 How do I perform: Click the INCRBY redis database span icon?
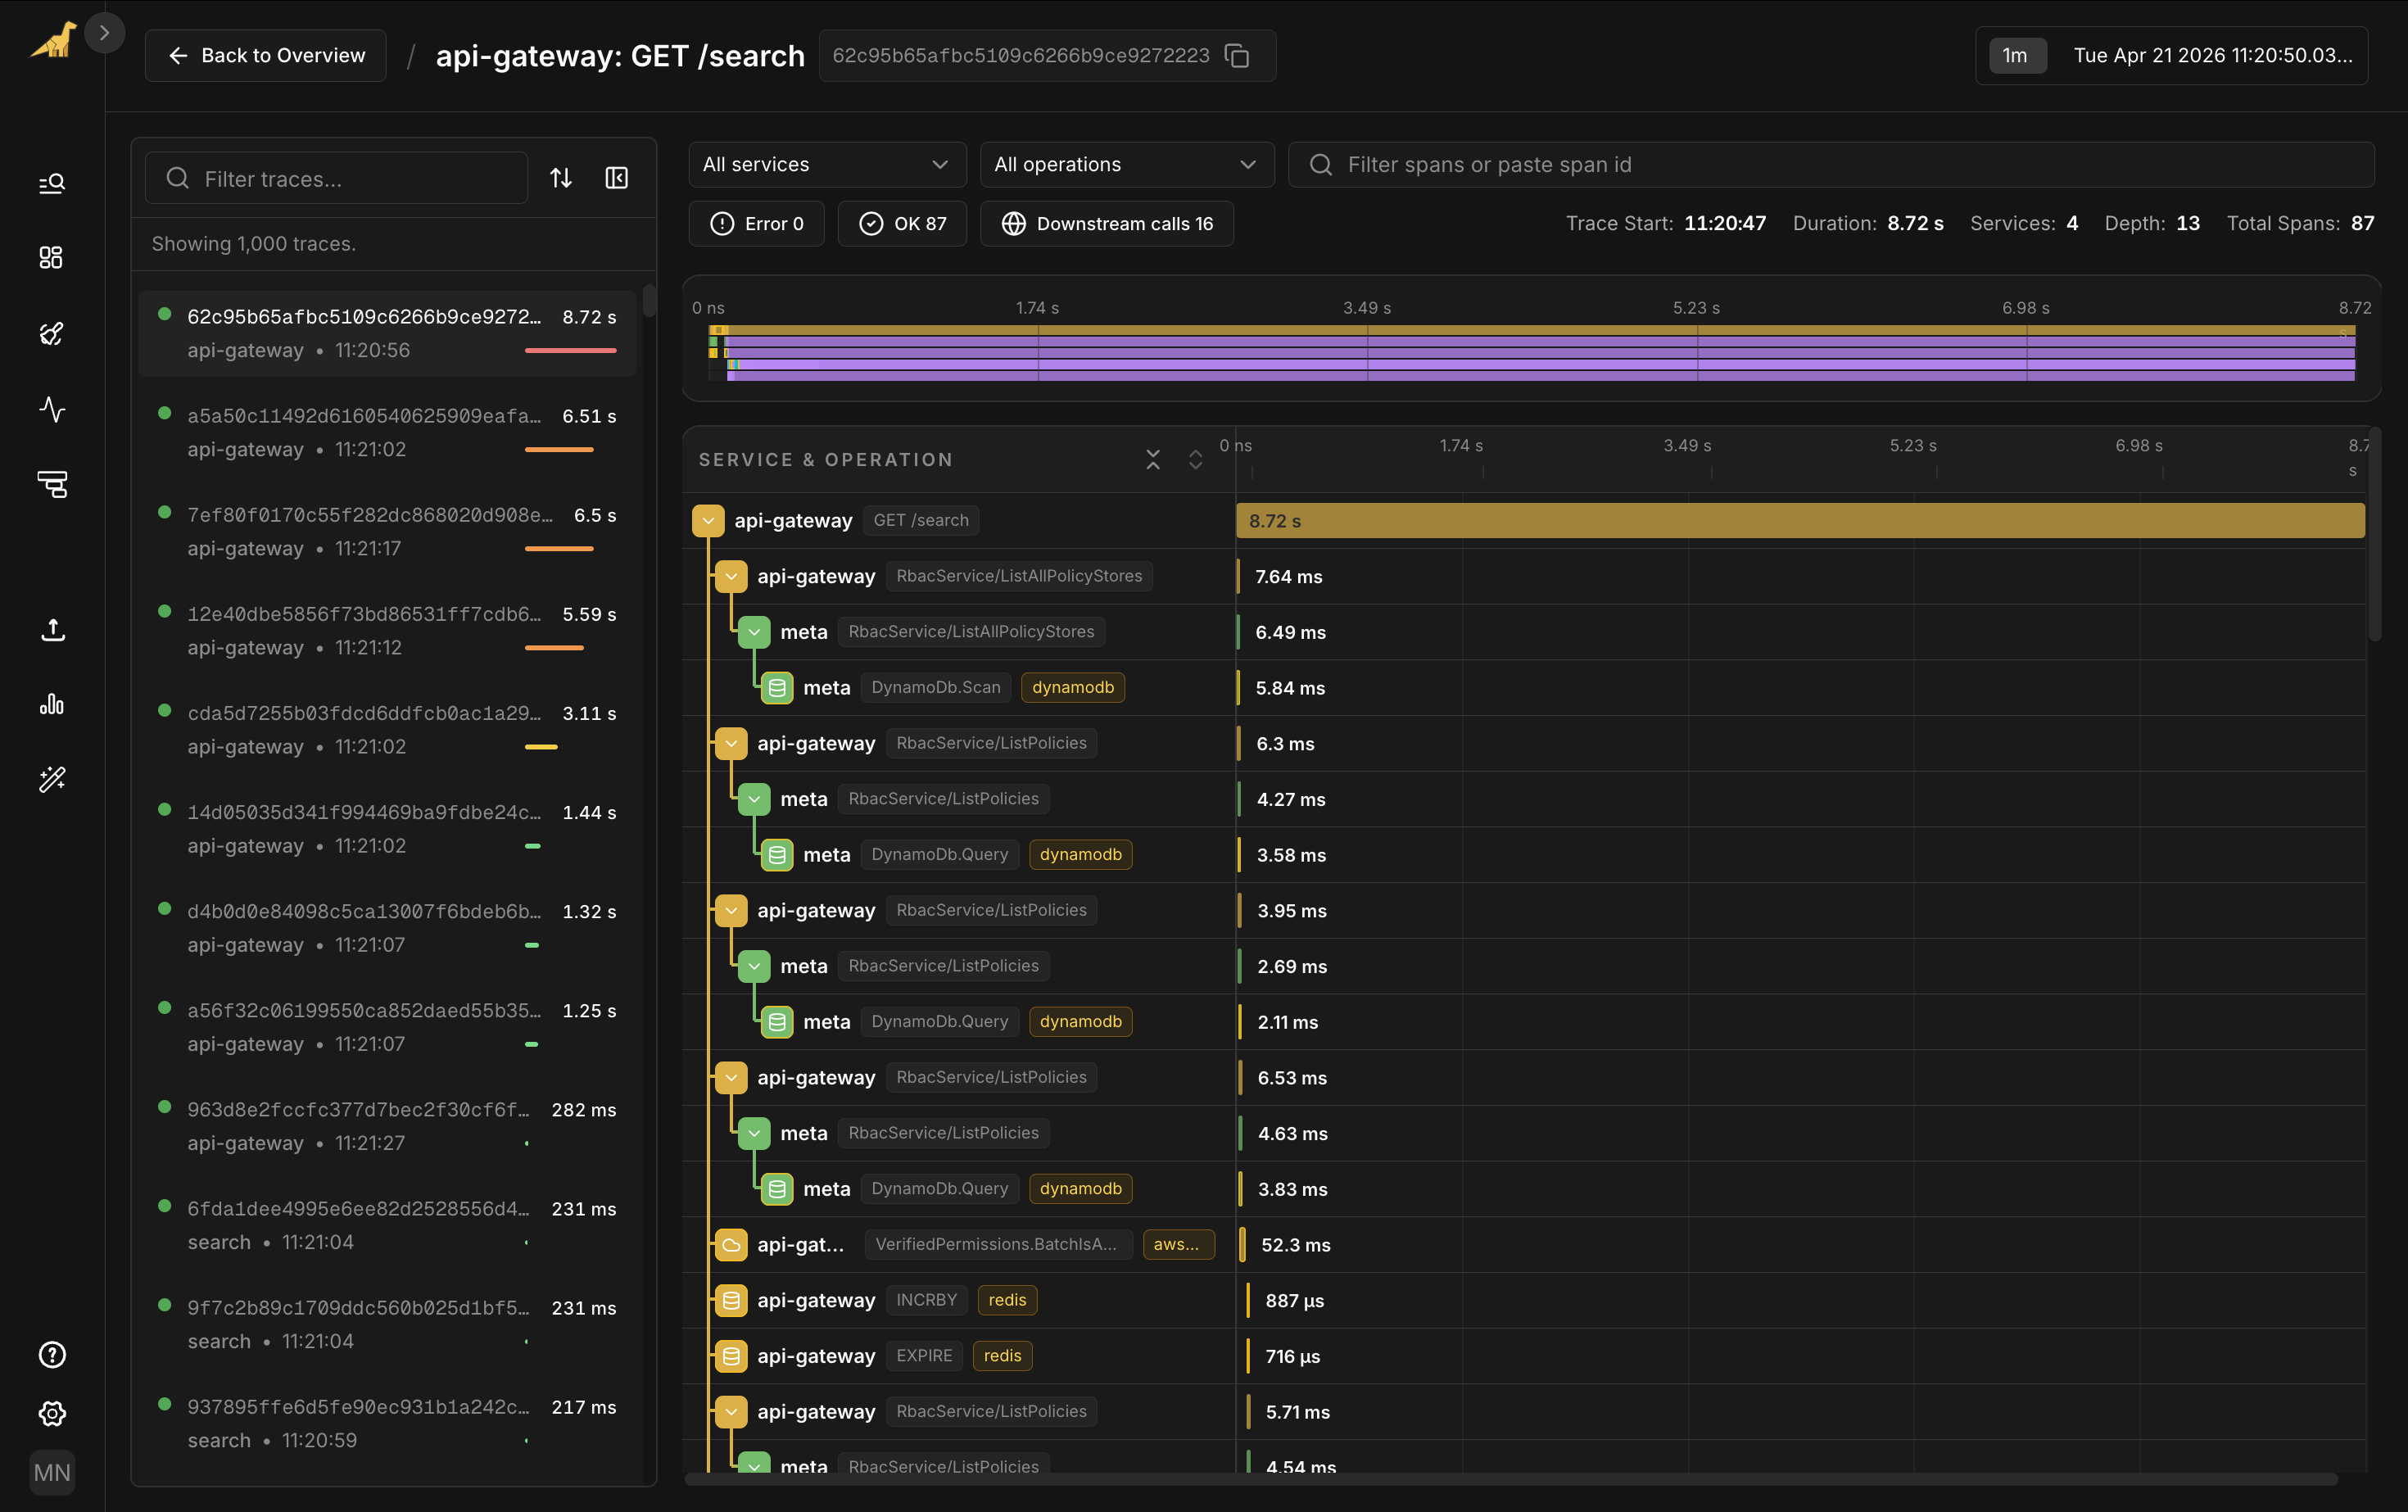tap(731, 1301)
